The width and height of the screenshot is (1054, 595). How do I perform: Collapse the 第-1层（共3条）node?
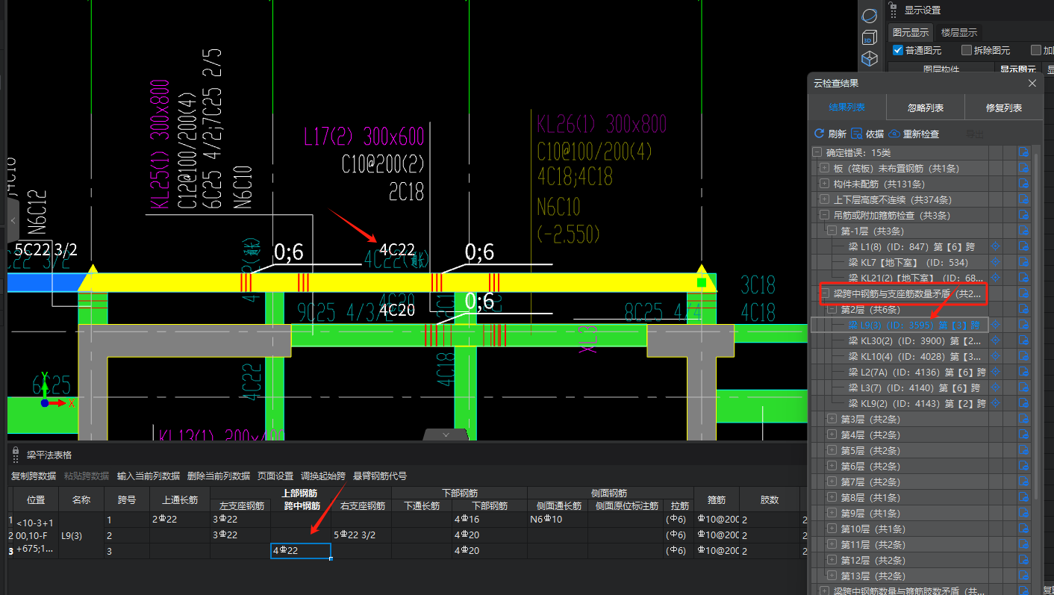pyautogui.click(x=832, y=231)
